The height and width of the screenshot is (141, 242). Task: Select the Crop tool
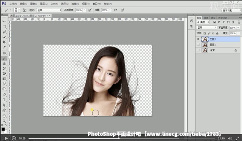point(4,42)
